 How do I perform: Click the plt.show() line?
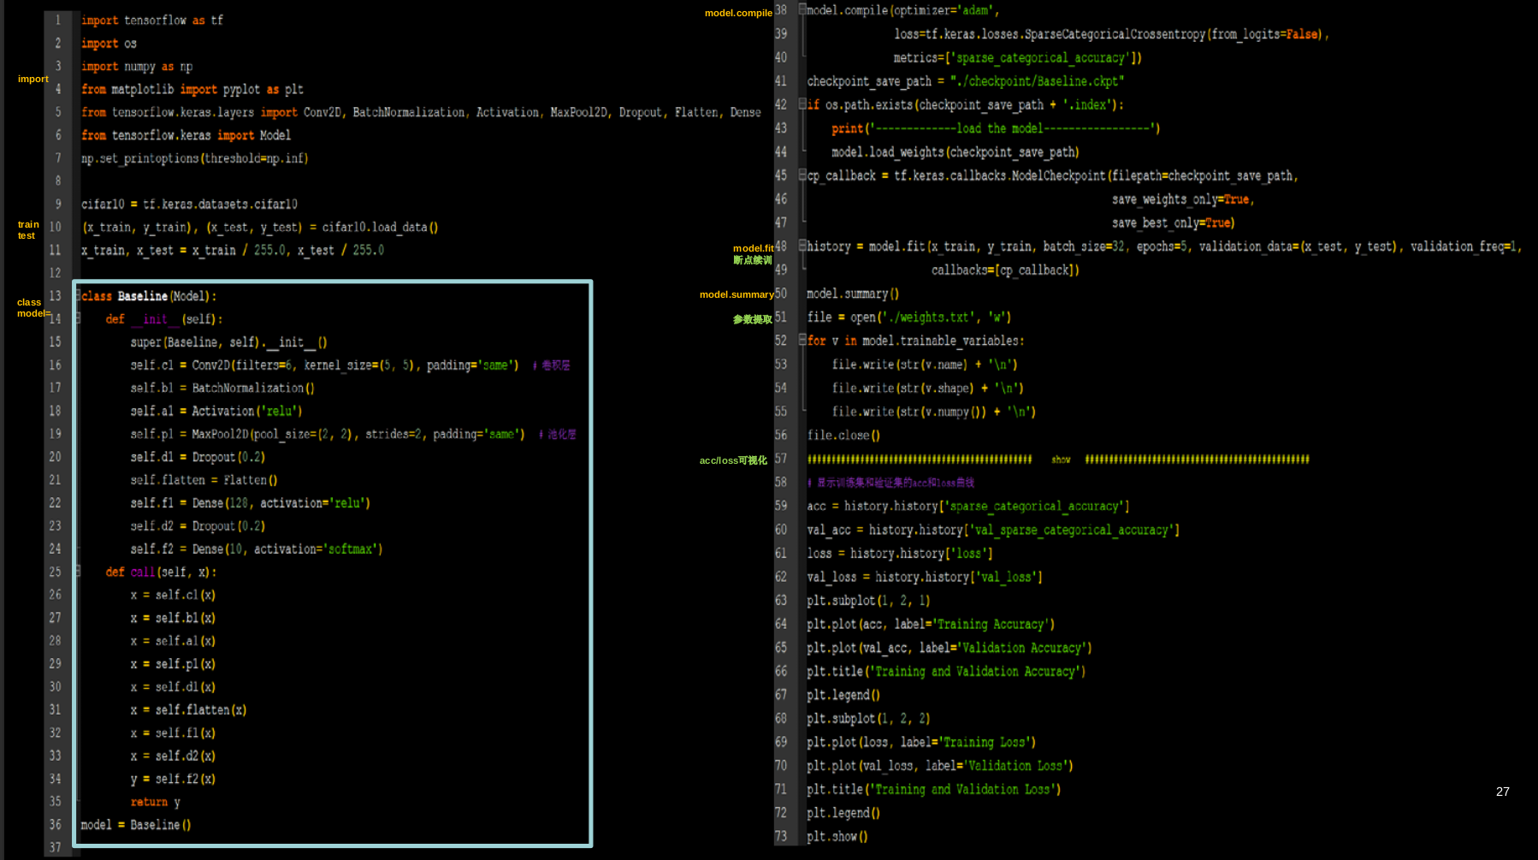[837, 837]
